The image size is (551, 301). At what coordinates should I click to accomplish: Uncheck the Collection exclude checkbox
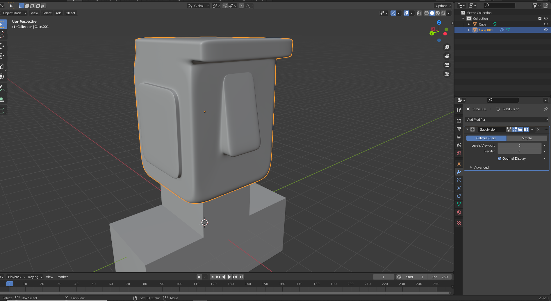click(540, 18)
